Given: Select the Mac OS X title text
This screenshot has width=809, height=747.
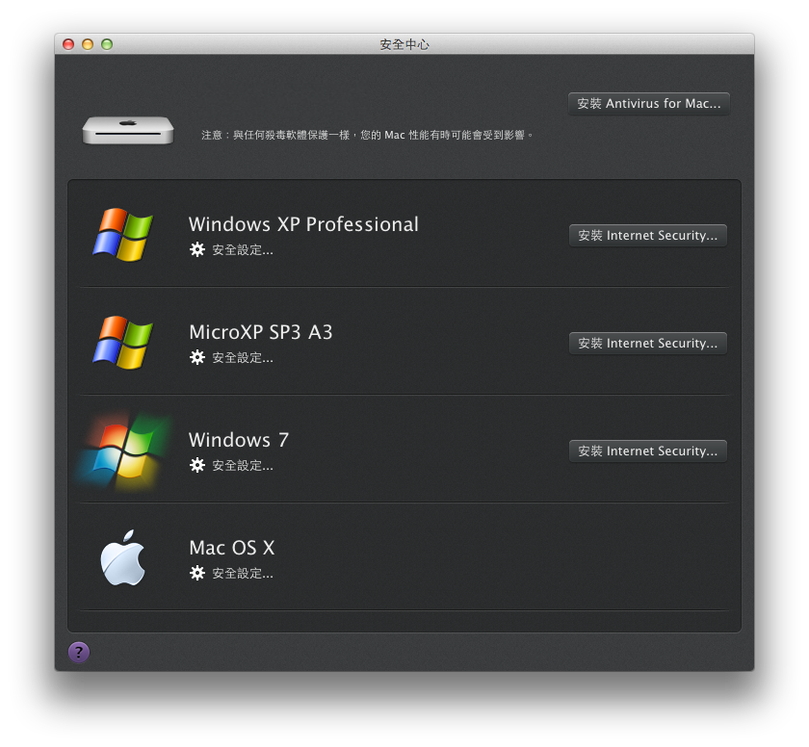Looking at the screenshot, I should point(232,548).
